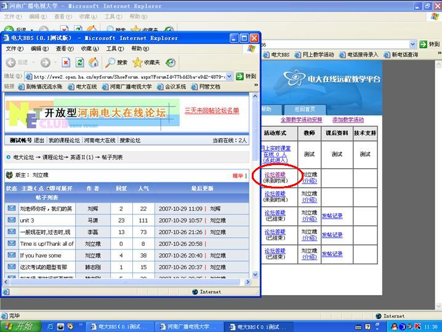This screenshot has width=442, height=332.
Task: Expand links bar overflow chevron in 电大BBS window
Action: coord(256,85)
